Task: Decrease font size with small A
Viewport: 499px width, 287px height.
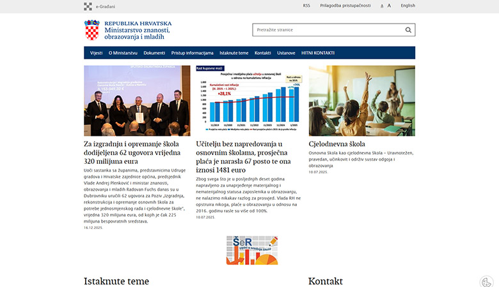Action: click(382, 6)
